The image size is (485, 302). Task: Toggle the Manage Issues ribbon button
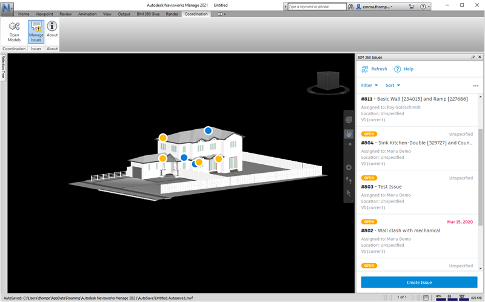[x=36, y=32]
